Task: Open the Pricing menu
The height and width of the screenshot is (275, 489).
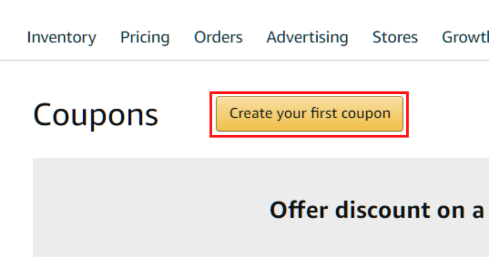Action: coord(145,38)
